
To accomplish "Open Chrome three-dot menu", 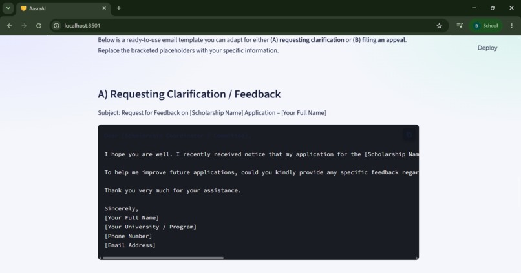I will click(x=512, y=26).
